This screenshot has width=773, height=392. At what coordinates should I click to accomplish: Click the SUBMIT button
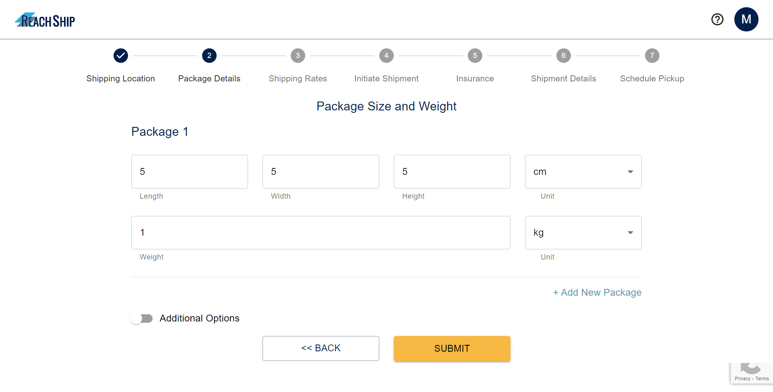tap(452, 348)
